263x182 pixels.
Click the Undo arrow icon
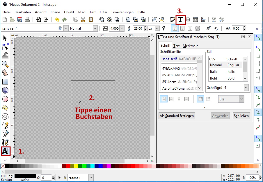(x=57, y=19)
